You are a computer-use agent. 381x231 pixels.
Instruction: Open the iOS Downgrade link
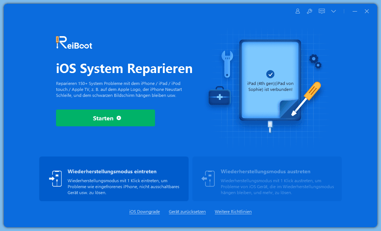pyautogui.click(x=145, y=212)
